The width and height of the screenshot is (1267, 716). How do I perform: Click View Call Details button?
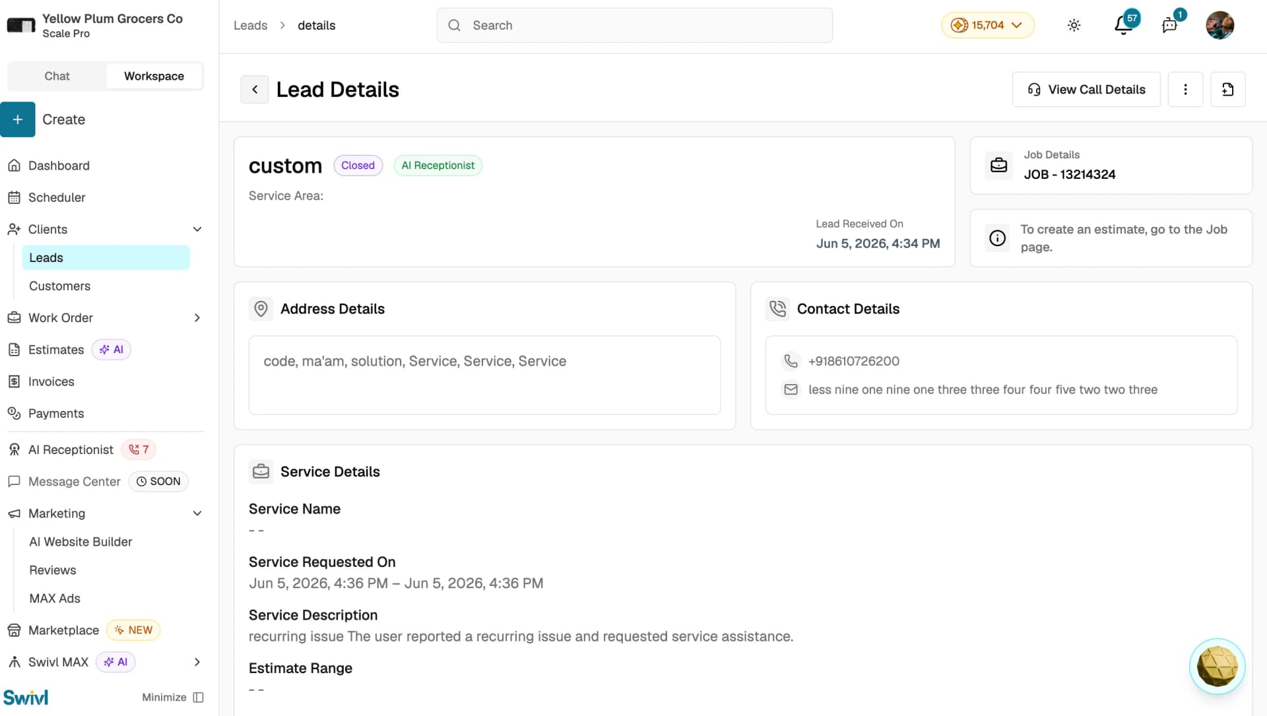(1086, 89)
